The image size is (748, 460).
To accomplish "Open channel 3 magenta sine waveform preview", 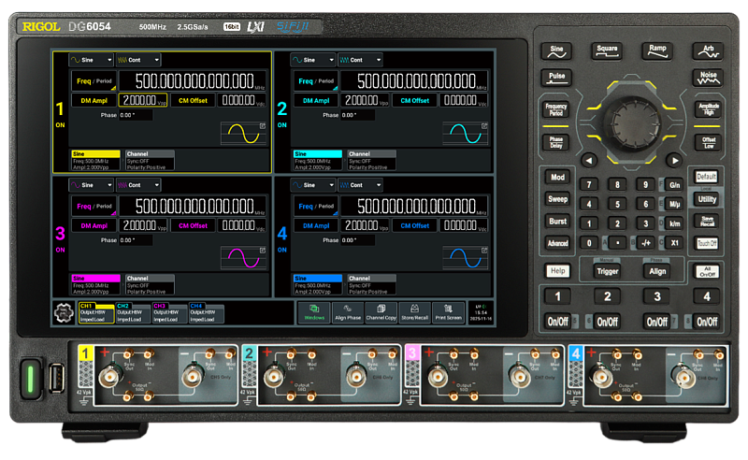I will [x=243, y=258].
